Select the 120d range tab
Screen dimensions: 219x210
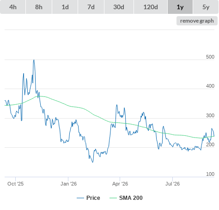151,7
